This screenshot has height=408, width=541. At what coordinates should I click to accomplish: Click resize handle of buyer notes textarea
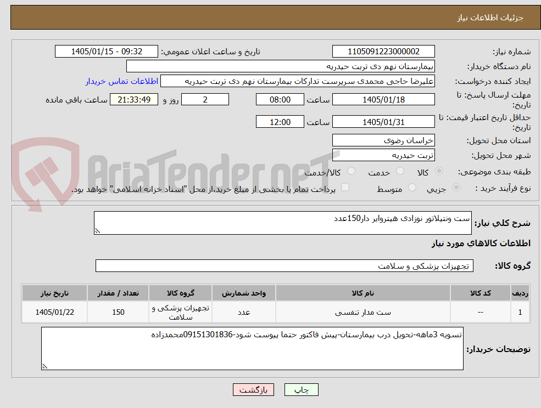(44, 367)
